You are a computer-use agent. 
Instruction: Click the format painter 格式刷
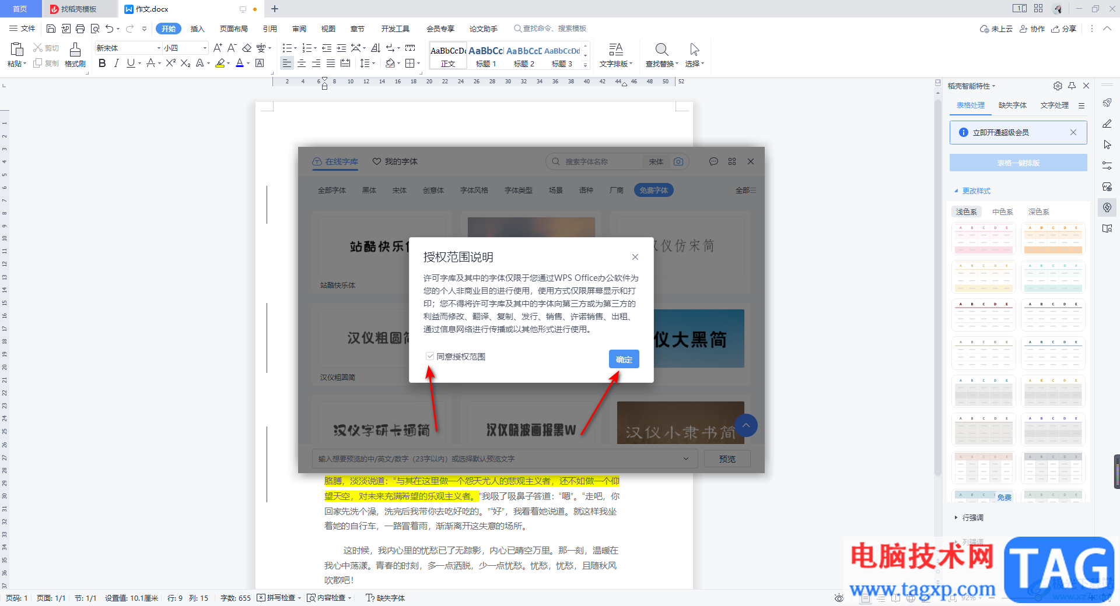[75, 55]
